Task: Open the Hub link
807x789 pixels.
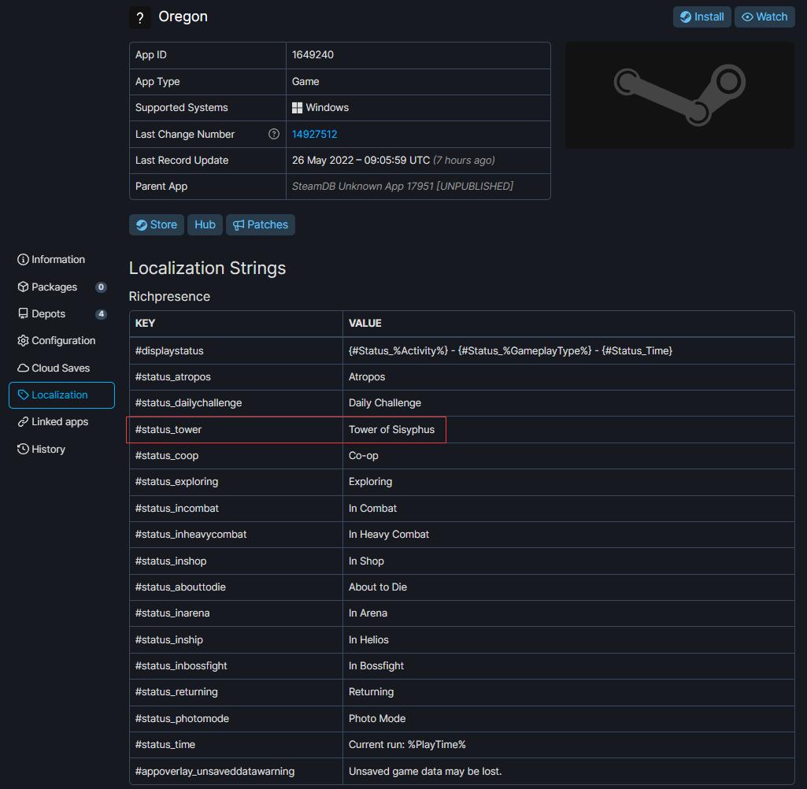Action: (x=205, y=225)
